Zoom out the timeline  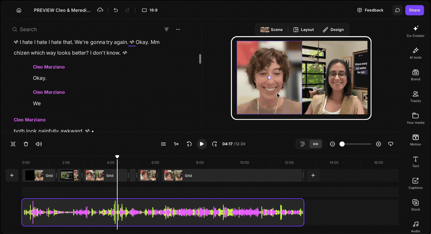tap(332, 144)
